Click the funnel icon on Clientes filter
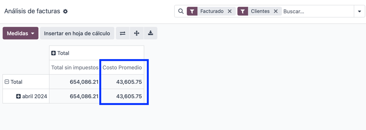Screen dimensions: 366x130 tap(243, 11)
